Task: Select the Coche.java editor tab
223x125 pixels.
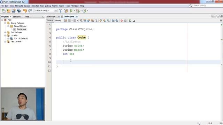Action: (x=69, y=17)
